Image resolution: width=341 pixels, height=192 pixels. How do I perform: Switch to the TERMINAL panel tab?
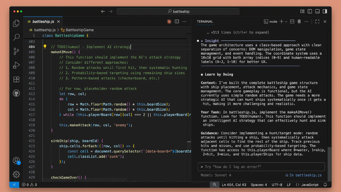[x=205, y=21]
